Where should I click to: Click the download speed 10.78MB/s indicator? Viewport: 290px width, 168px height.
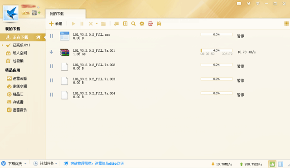pyautogui.click(x=222, y=164)
